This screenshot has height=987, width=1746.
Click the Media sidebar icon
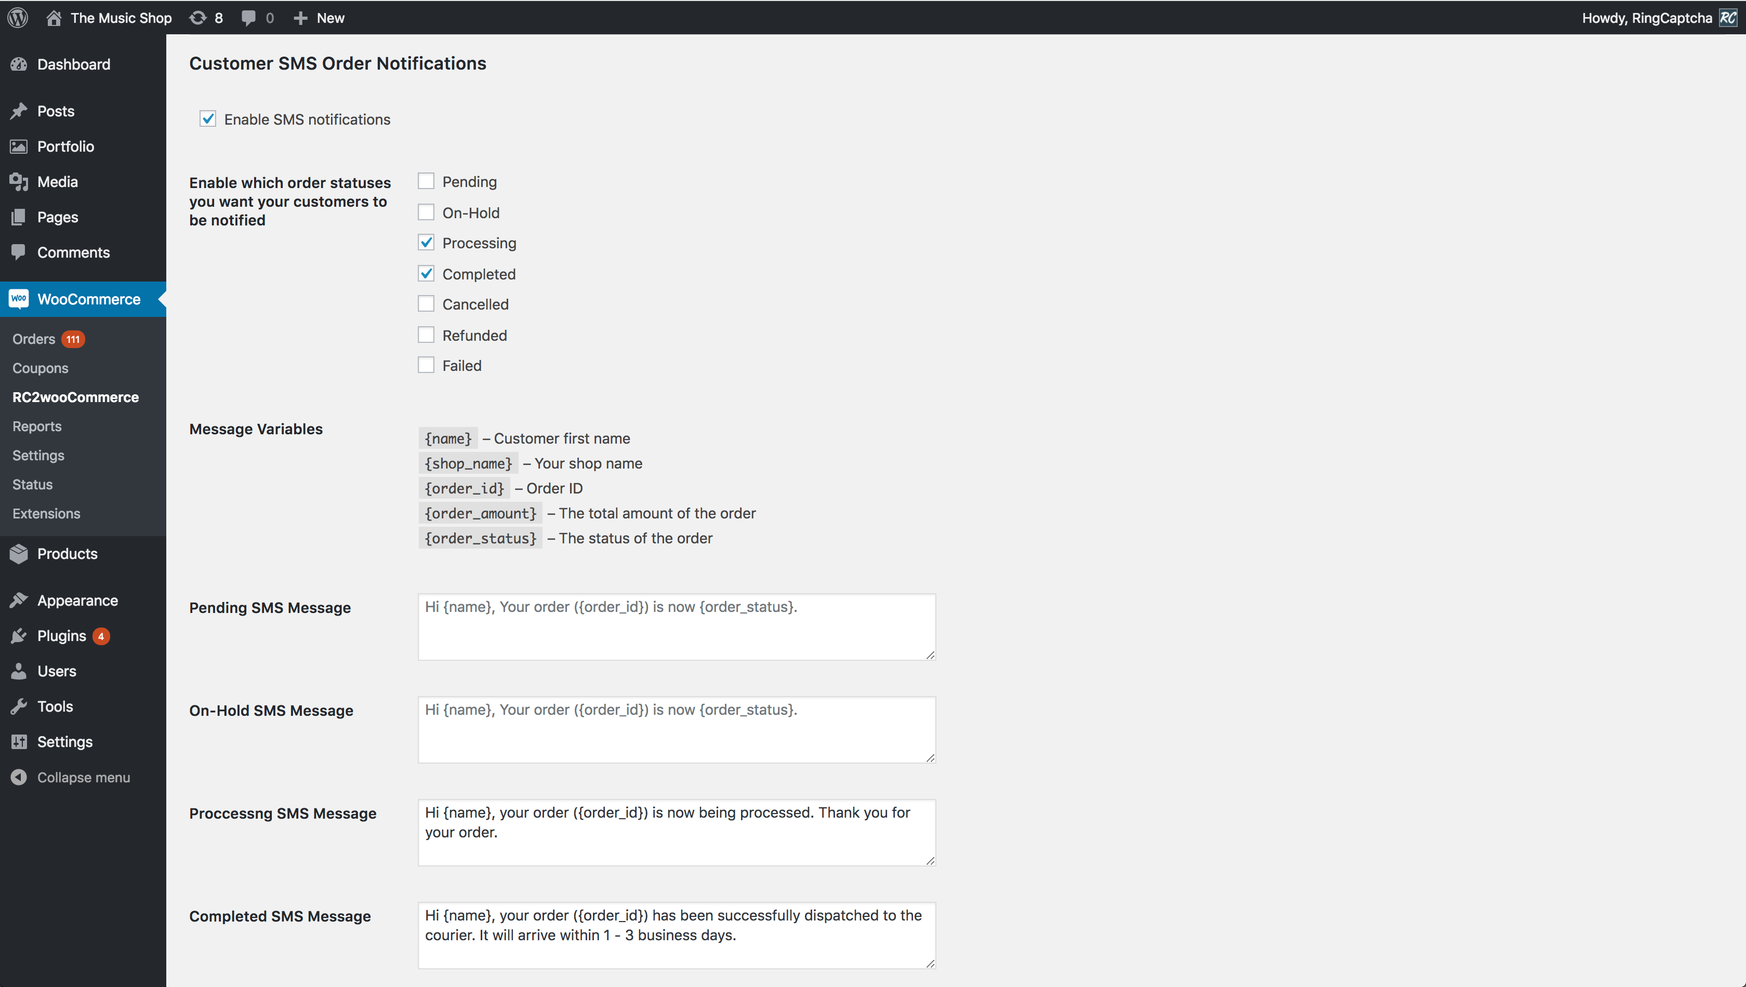click(19, 182)
